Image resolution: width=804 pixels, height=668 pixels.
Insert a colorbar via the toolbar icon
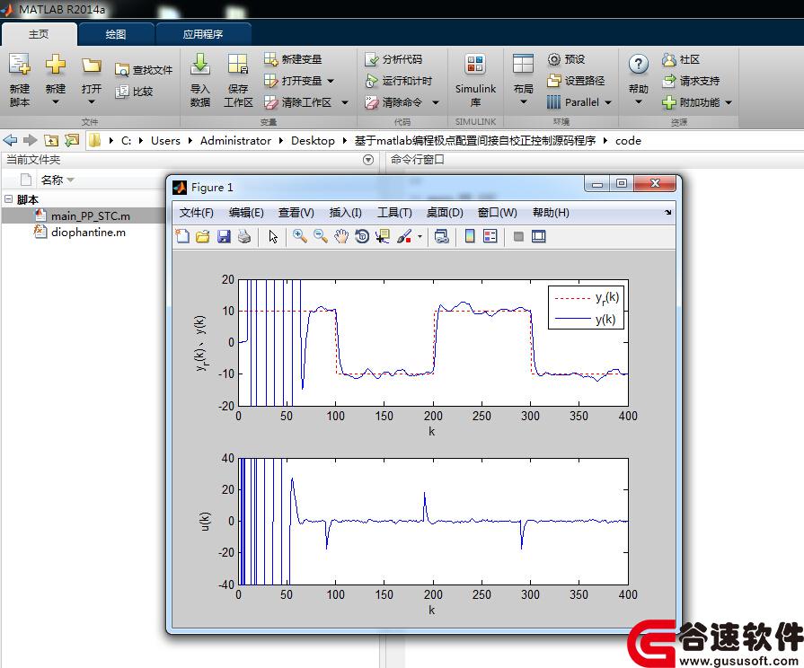coord(470,236)
